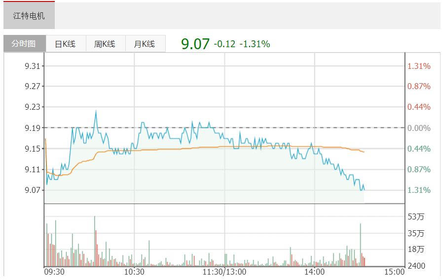Click the 9.07 price axis label
Image resolution: width=444 pixels, height=280 pixels.
point(32,190)
